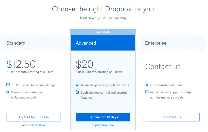Click the large Contact us heading in Enterprise
The width and height of the screenshot is (208, 132).
coord(163,67)
